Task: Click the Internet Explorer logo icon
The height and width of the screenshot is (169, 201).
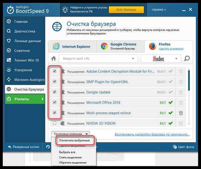Action: click(56, 46)
